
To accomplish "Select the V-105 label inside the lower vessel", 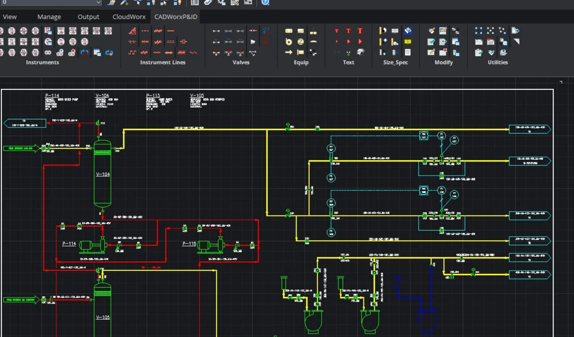I will 103,317.
